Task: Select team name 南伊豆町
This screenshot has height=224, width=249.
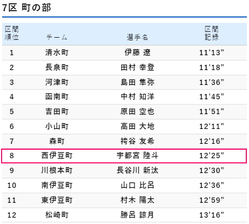Action: (57, 185)
